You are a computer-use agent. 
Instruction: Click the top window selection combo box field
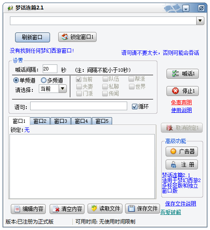point(103,21)
